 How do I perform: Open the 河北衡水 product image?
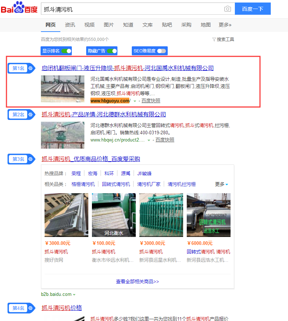[114, 215]
